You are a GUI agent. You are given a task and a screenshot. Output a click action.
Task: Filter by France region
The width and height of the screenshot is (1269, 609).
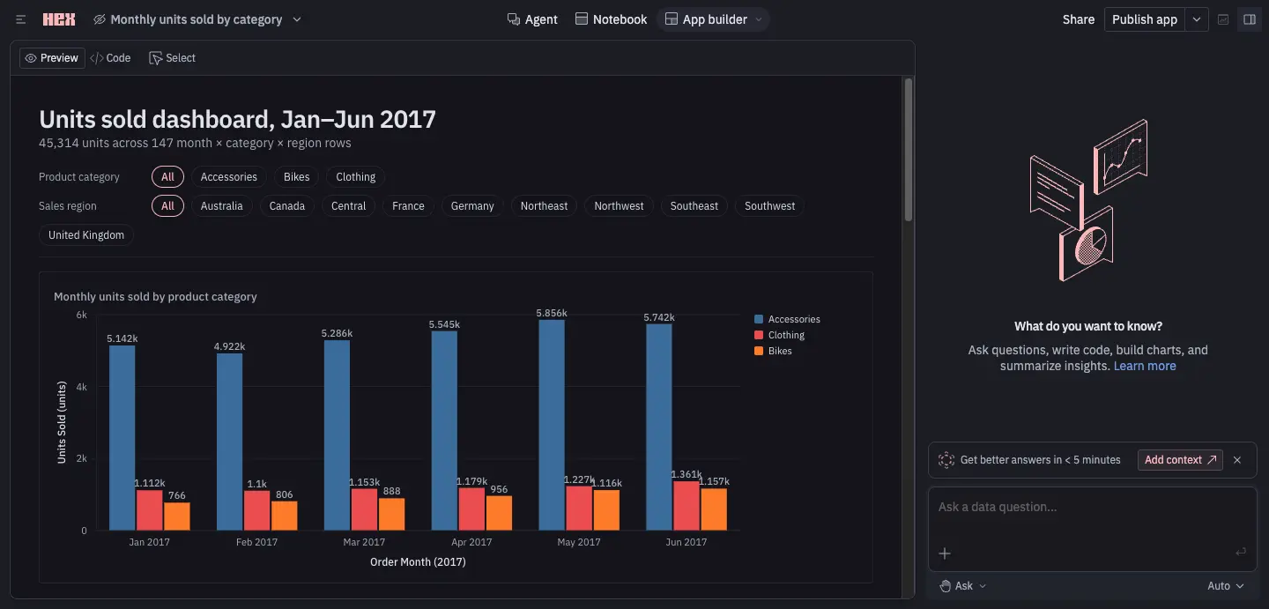click(x=408, y=206)
